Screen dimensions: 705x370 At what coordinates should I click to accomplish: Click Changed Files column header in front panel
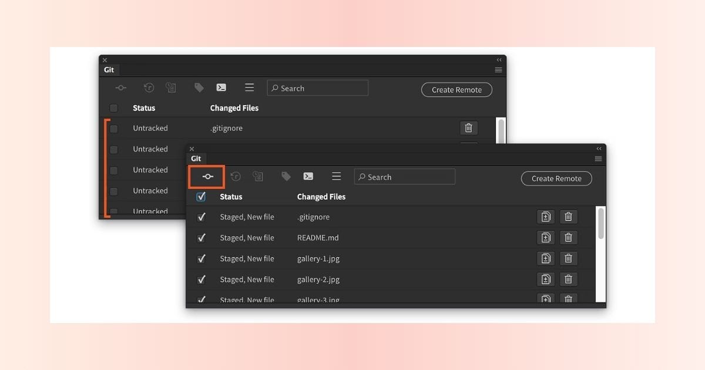321,197
